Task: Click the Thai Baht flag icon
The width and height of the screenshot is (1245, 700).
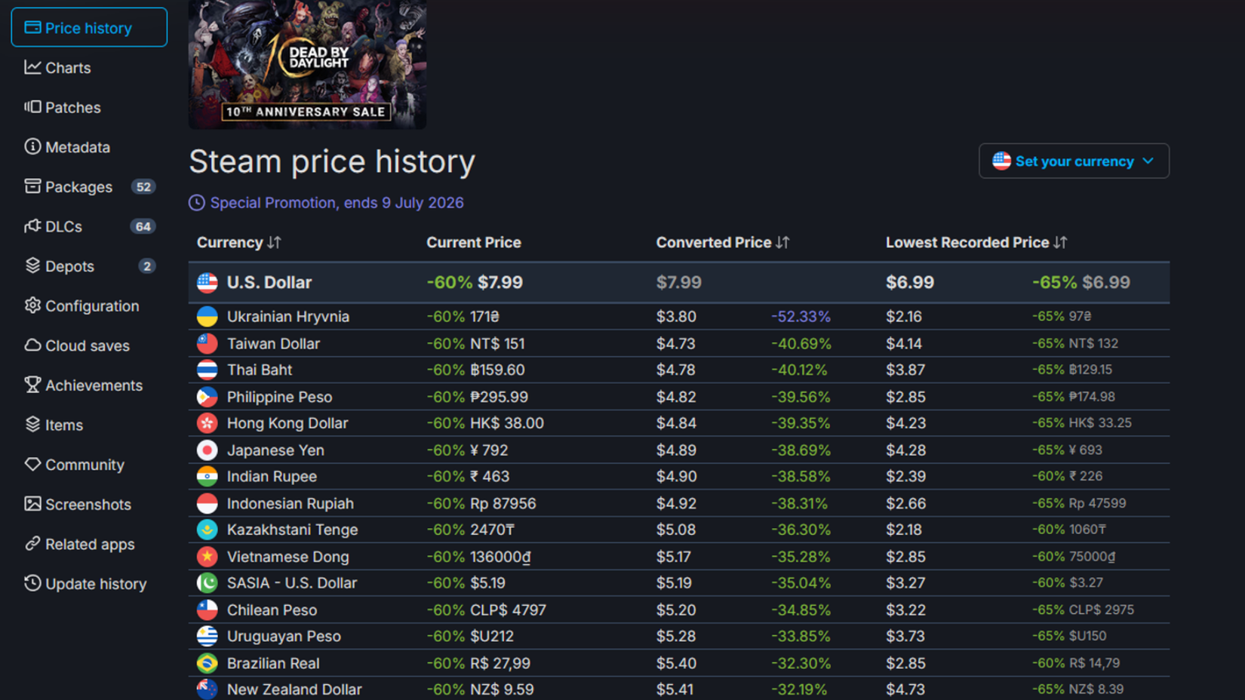Action: point(207,370)
